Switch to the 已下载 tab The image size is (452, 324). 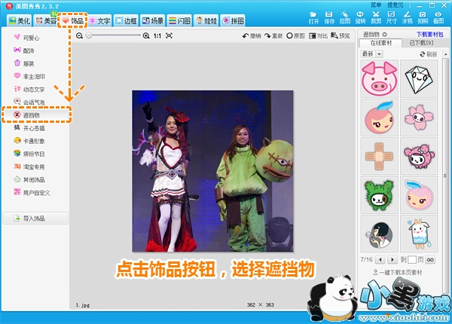(x=421, y=43)
